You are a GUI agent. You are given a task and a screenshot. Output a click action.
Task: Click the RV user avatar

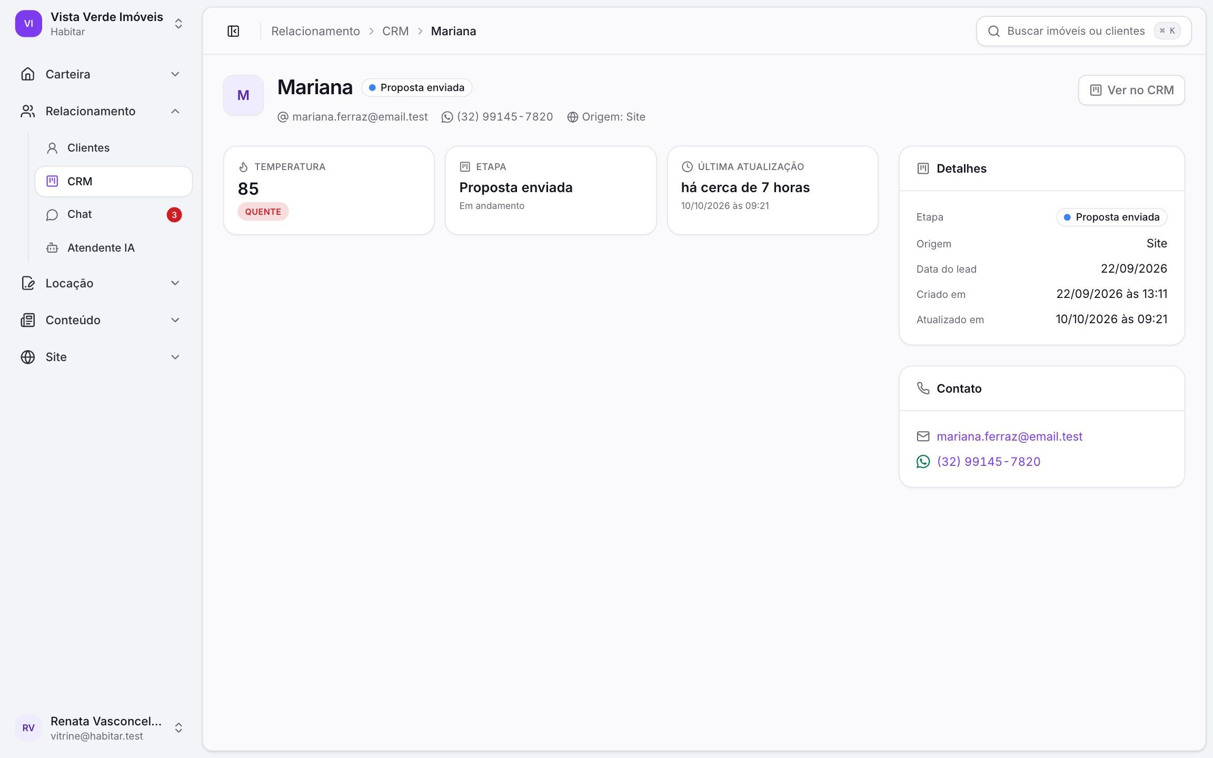(28, 728)
